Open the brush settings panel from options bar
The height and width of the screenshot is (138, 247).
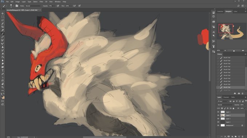pos(17,6)
